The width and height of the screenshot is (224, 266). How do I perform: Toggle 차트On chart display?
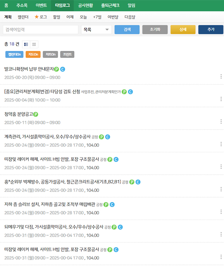pos(50,55)
